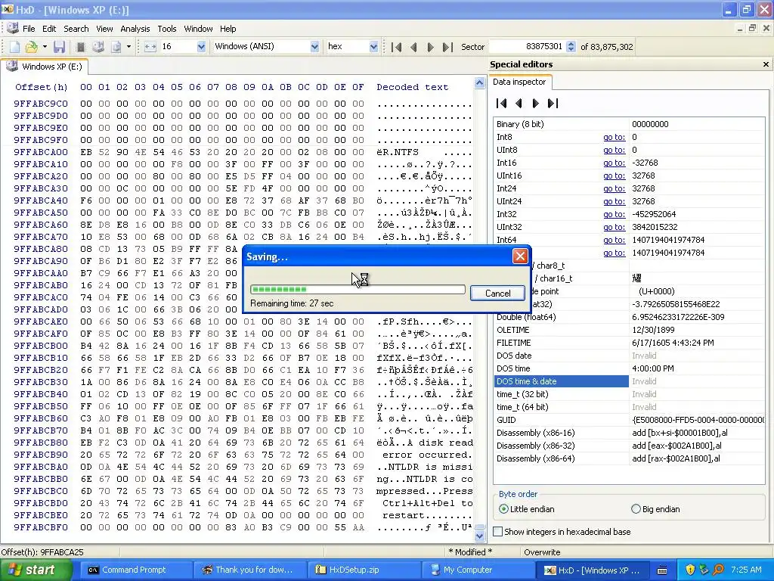Data inspector: previous byte arrow icon
The image size is (774, 581).
click(519, 103)
